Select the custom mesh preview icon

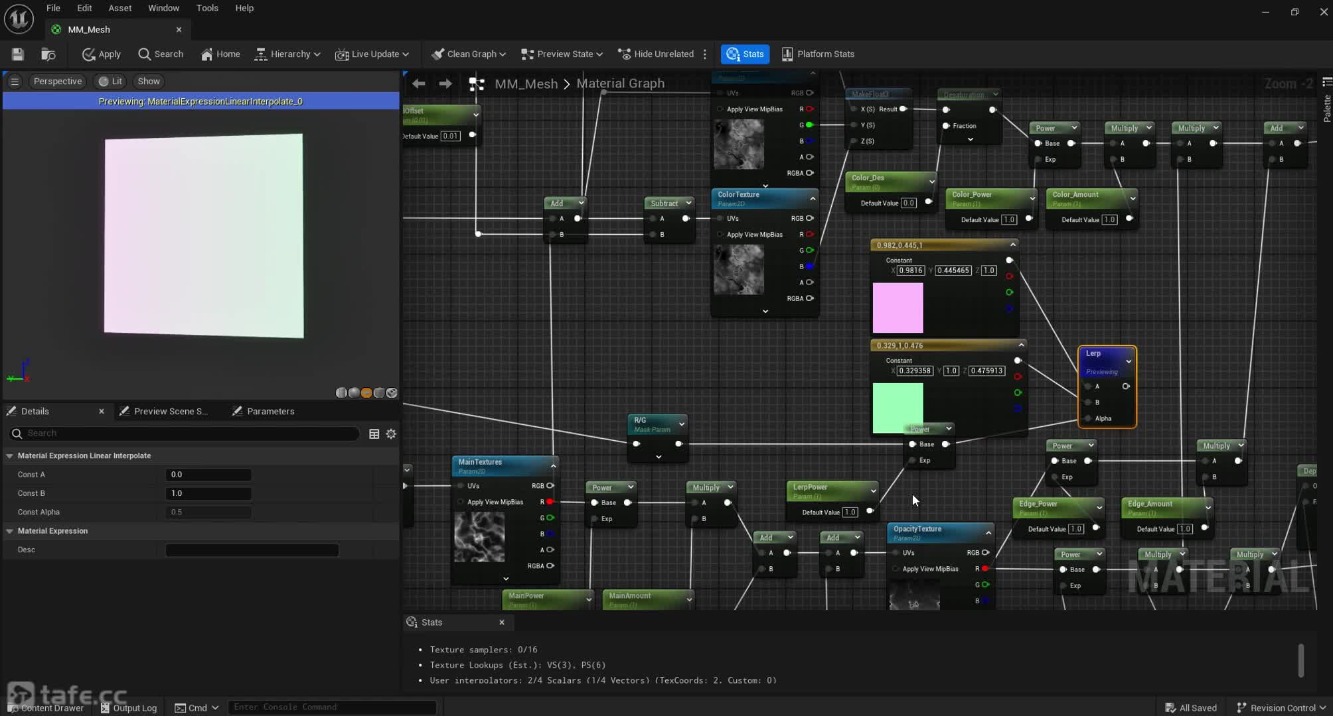point(392,393)
